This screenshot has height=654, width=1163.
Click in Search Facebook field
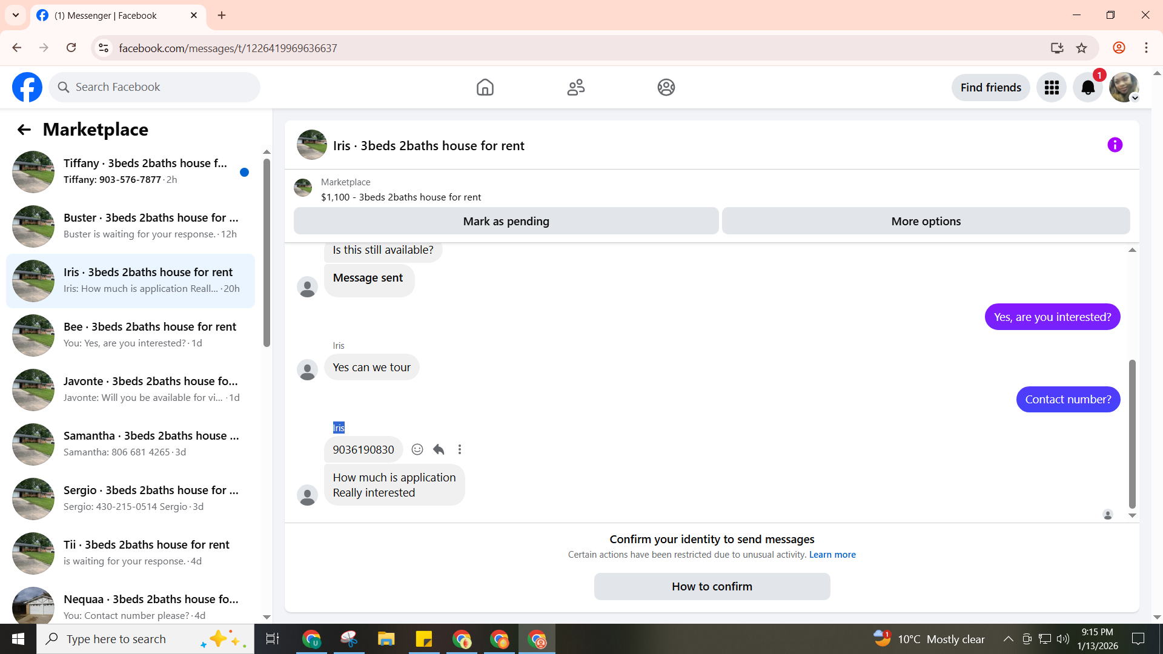(154, 87)
